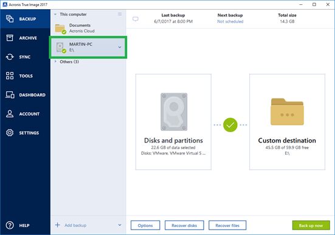Click the plus icon for Add backup
Viewport: 335px width, 235px height.
(58, 225)
